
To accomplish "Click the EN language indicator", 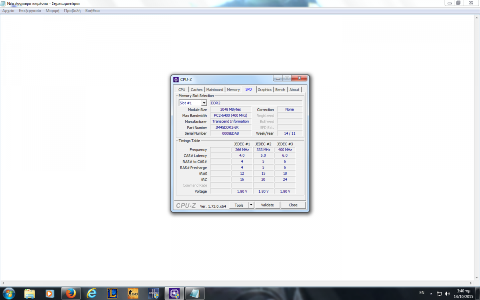I will 422,292.
